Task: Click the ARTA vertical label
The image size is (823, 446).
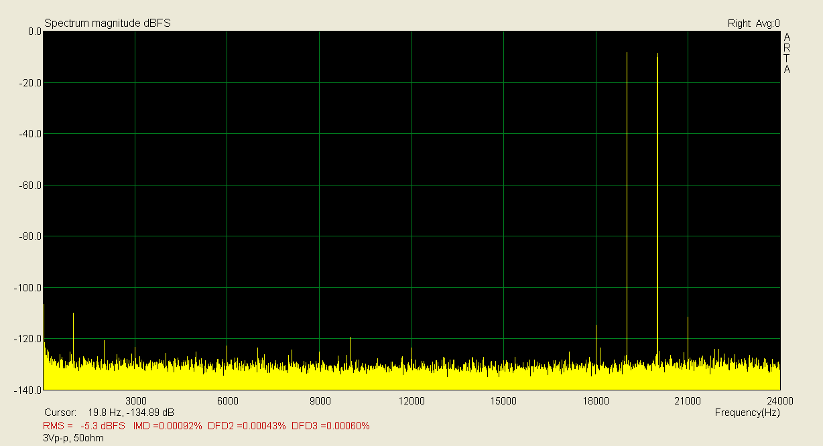Action: [787, 53]
